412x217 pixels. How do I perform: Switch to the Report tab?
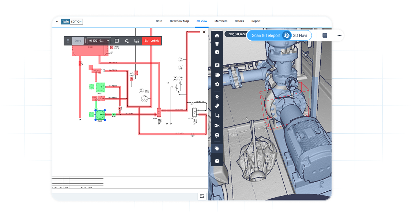(x=256, y=21)
